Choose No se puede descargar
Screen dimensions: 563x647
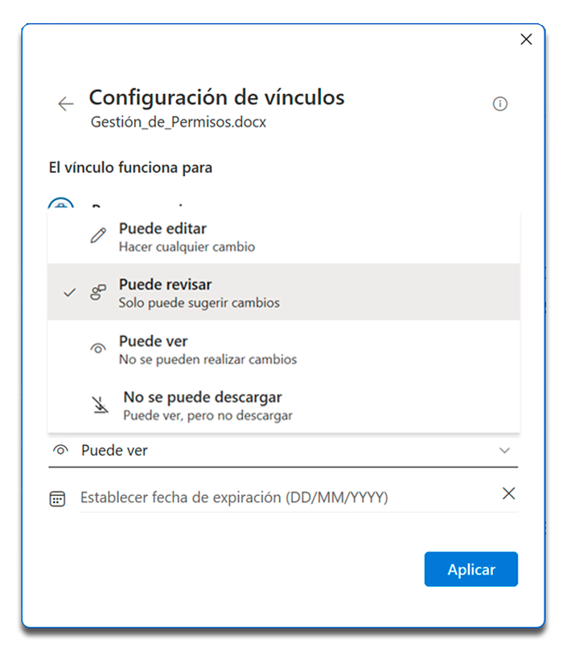pos(202,405)
